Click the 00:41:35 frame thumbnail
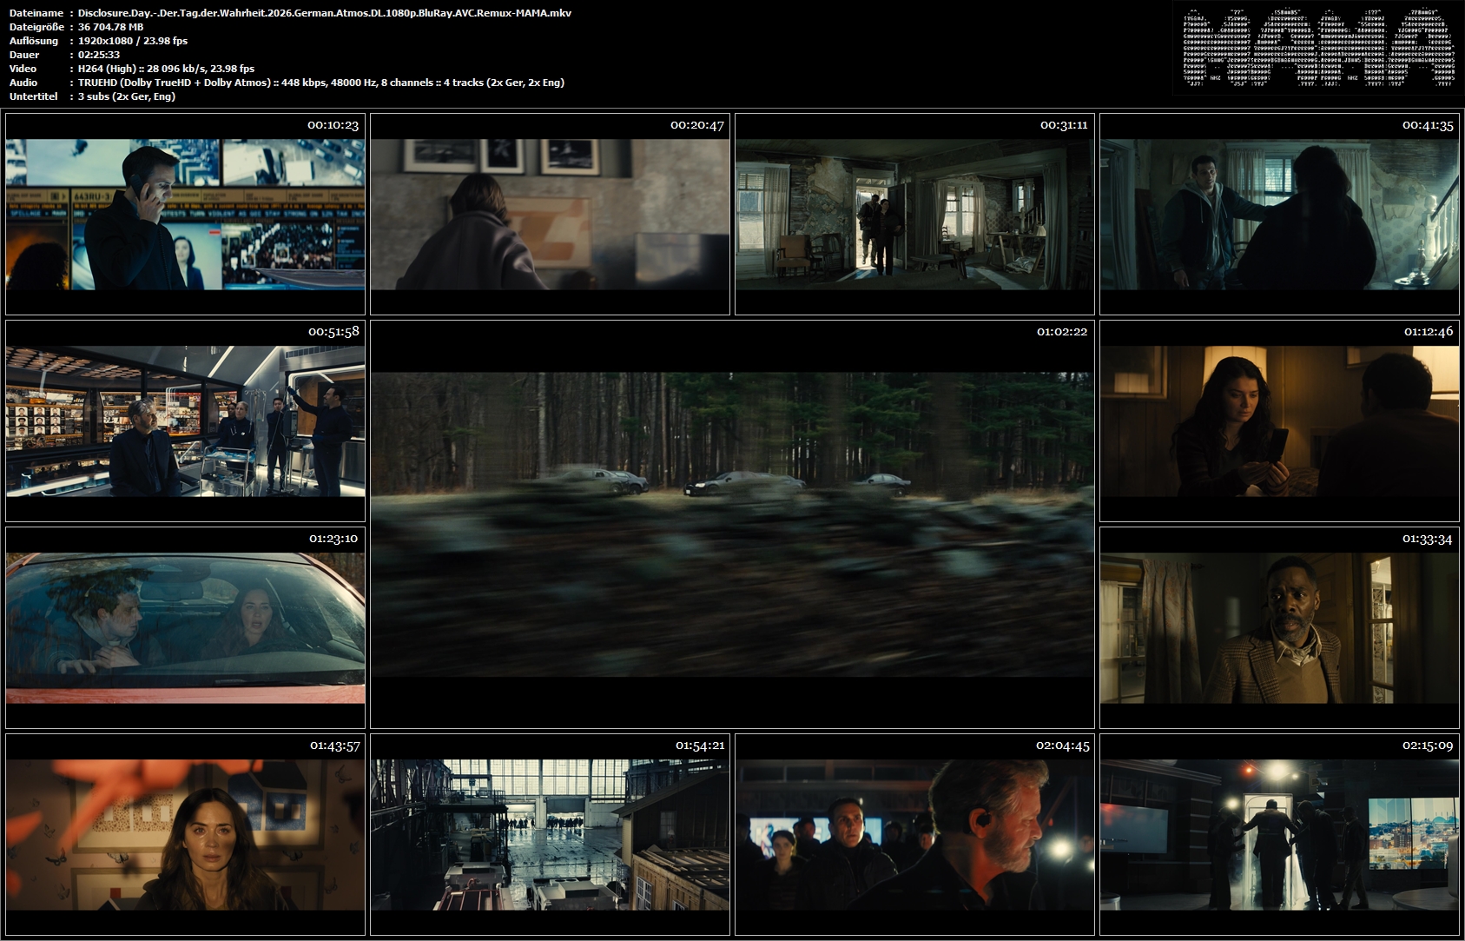The height and width of the screenshot is (941, 1465). [x=1279, y=214]
